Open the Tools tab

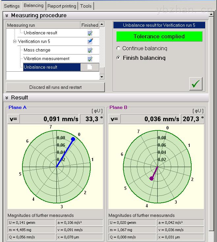click(x=86, y=6)
